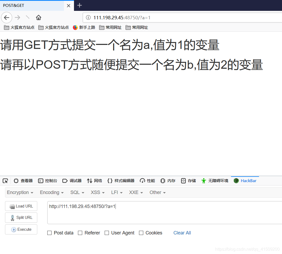The image size is (282, 254).
Task: Enable the Cookies checkbox
Action: (x=141, y=233)
